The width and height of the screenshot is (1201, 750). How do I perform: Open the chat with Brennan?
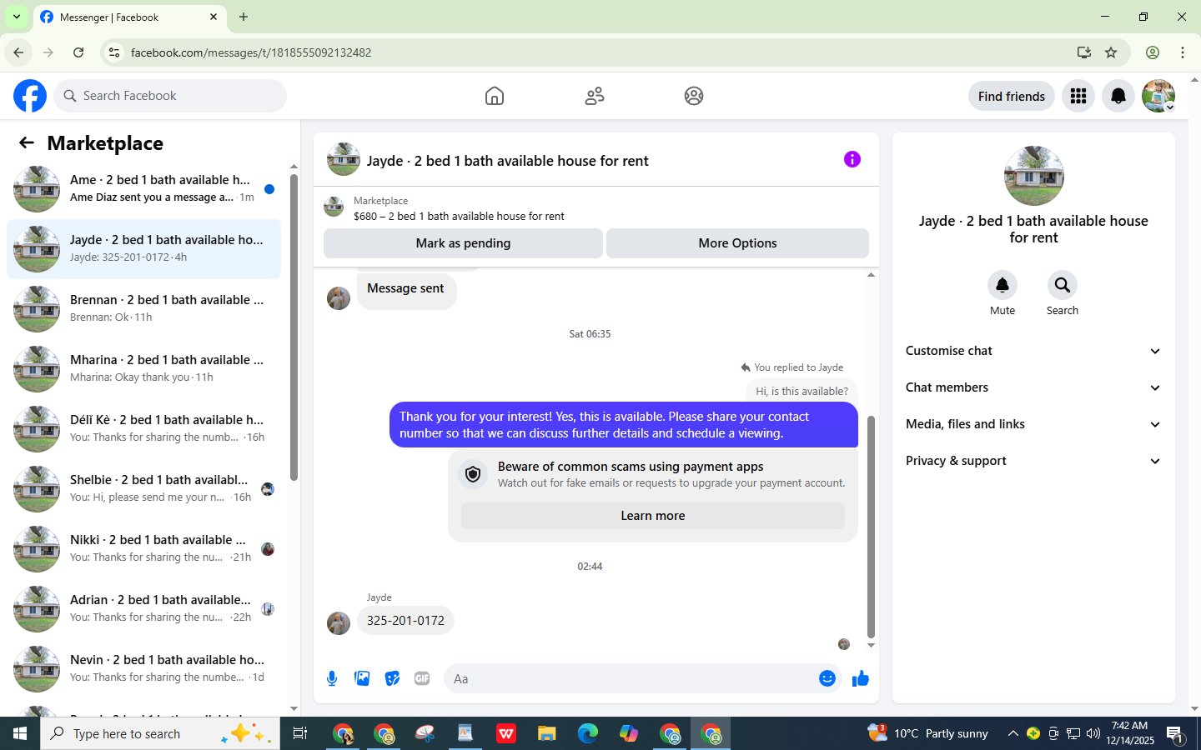coord(143,309)
